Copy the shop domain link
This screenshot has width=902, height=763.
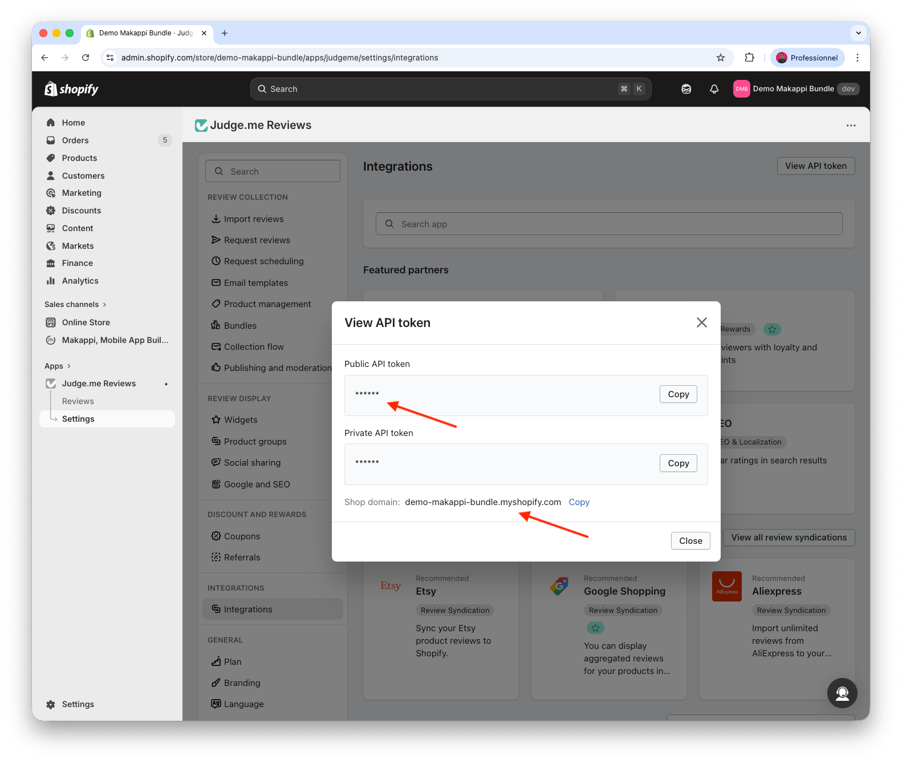pyautogui.click(x=579, y=502)
